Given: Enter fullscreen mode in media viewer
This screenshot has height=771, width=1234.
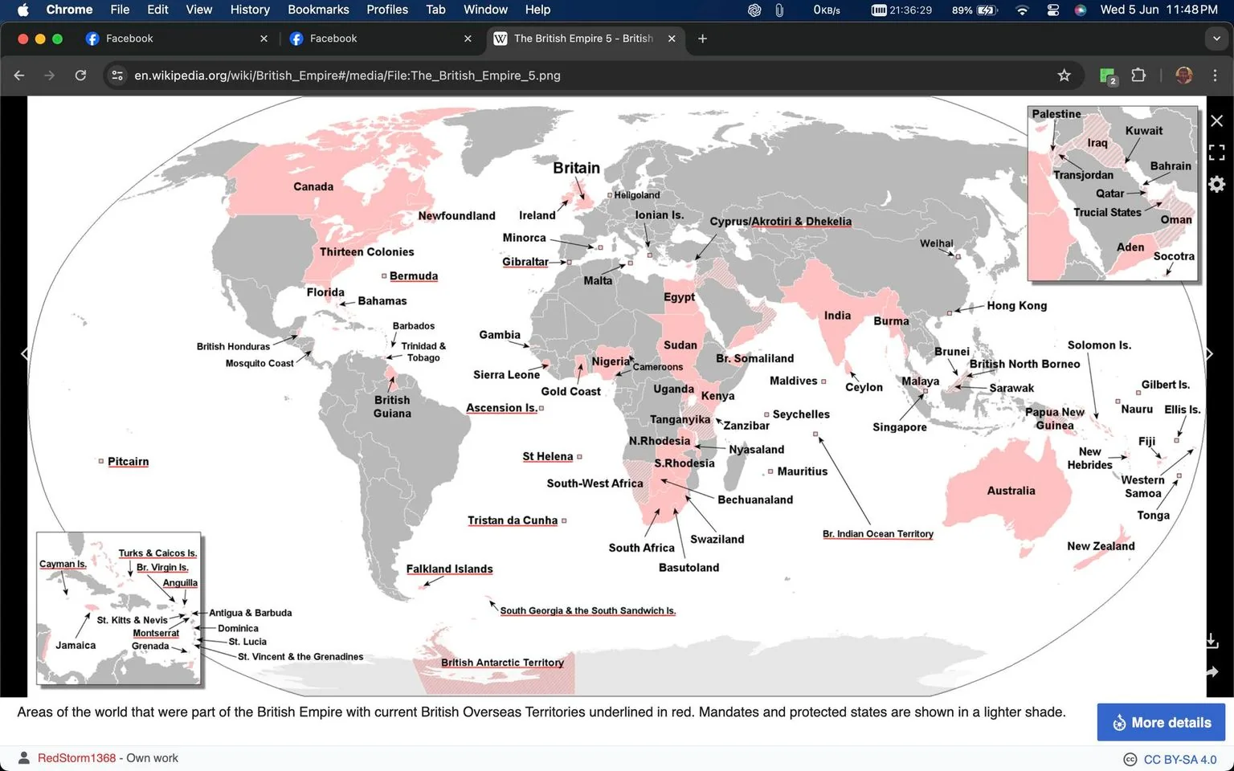Looking at the screenshot, I should tap(1216, 153).
